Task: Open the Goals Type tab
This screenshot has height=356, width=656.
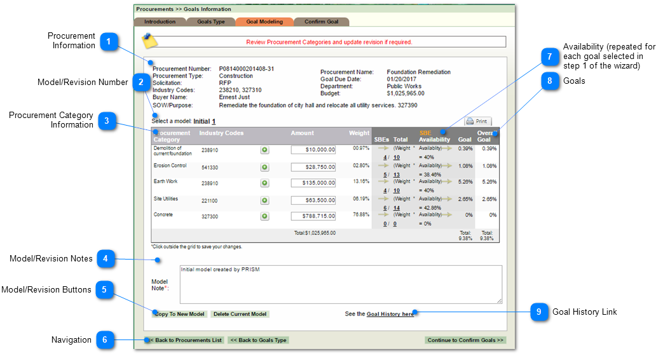Action: pyautogui.click(x=211, y=22)
